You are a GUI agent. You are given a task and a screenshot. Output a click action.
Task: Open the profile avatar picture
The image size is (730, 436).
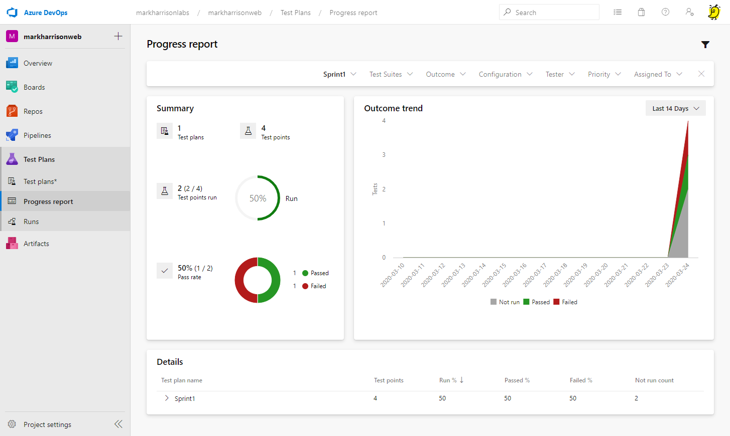[713, 12]
